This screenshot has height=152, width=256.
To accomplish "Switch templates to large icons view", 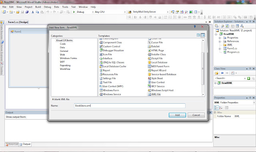I will 198,35.
